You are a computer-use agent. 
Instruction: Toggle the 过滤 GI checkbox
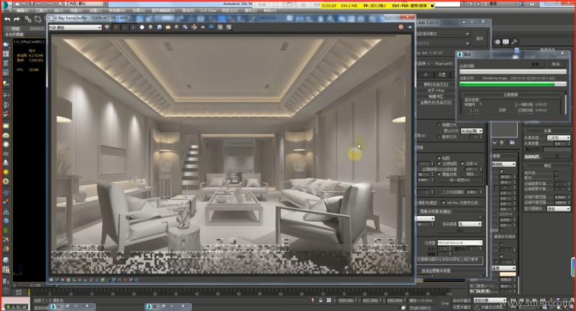(x=463, y=163)
